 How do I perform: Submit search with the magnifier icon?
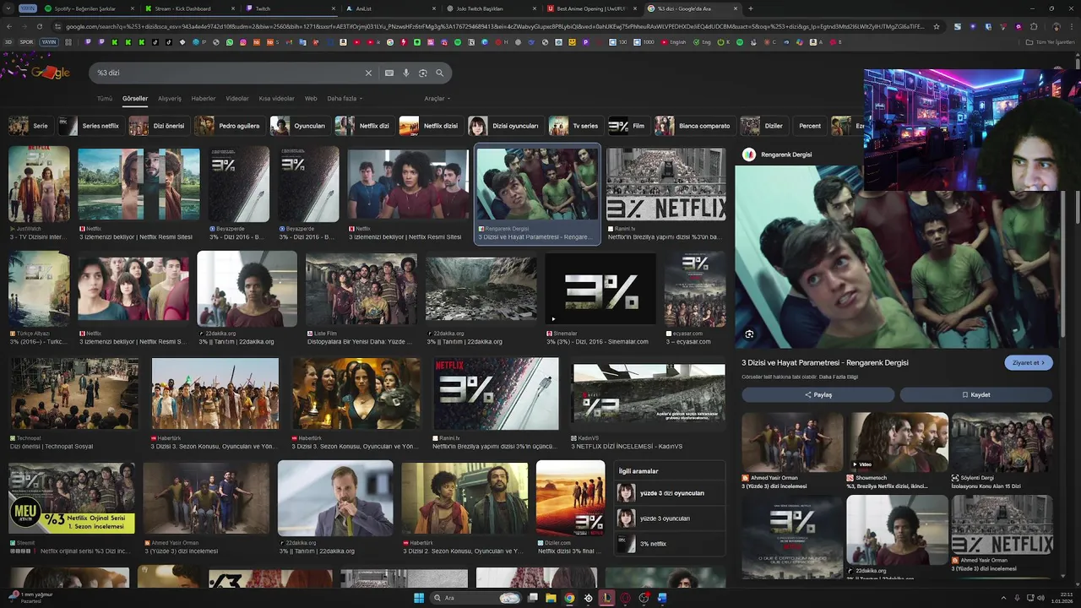pyautogui.click(x=440, y=73)
